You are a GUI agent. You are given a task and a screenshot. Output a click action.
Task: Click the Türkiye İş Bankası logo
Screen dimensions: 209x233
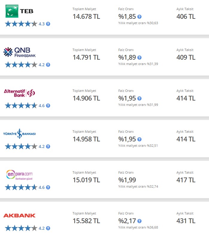click(x=19, y=134)
